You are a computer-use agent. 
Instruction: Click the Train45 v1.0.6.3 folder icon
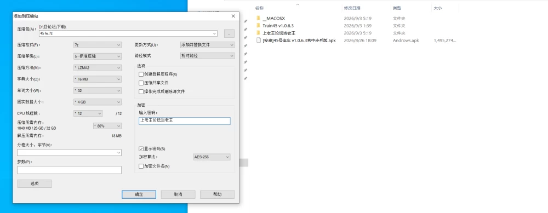click(x=258, y=26)
